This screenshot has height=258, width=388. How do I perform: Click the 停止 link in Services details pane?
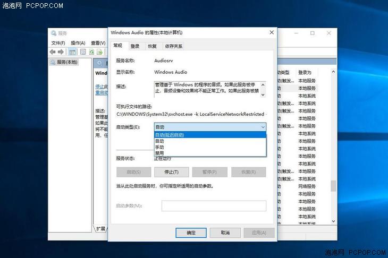pos(99,87)
